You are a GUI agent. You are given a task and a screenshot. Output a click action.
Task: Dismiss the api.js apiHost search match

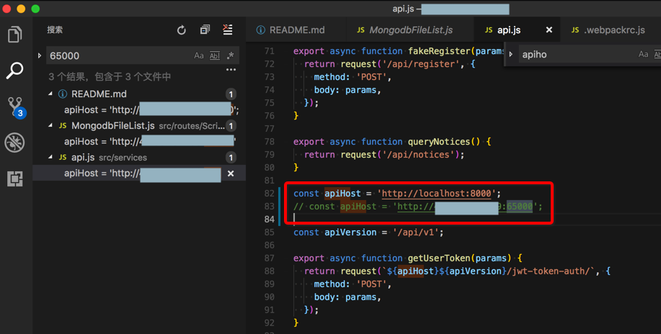[231, 173]
